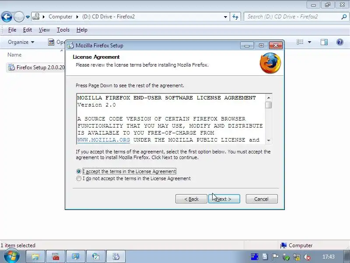Click the Next button in setup
The height and width of the screenshot is (263, 350).
(x=224, y=199)
